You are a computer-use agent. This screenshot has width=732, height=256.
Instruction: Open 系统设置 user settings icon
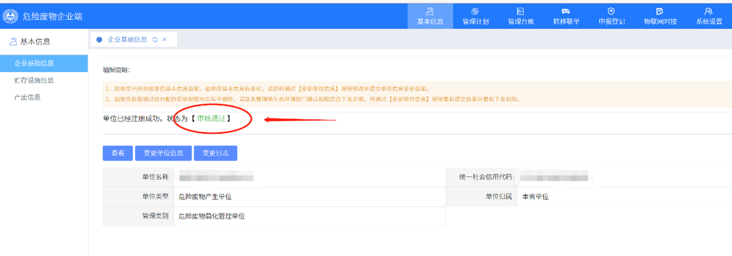[709, 12]
